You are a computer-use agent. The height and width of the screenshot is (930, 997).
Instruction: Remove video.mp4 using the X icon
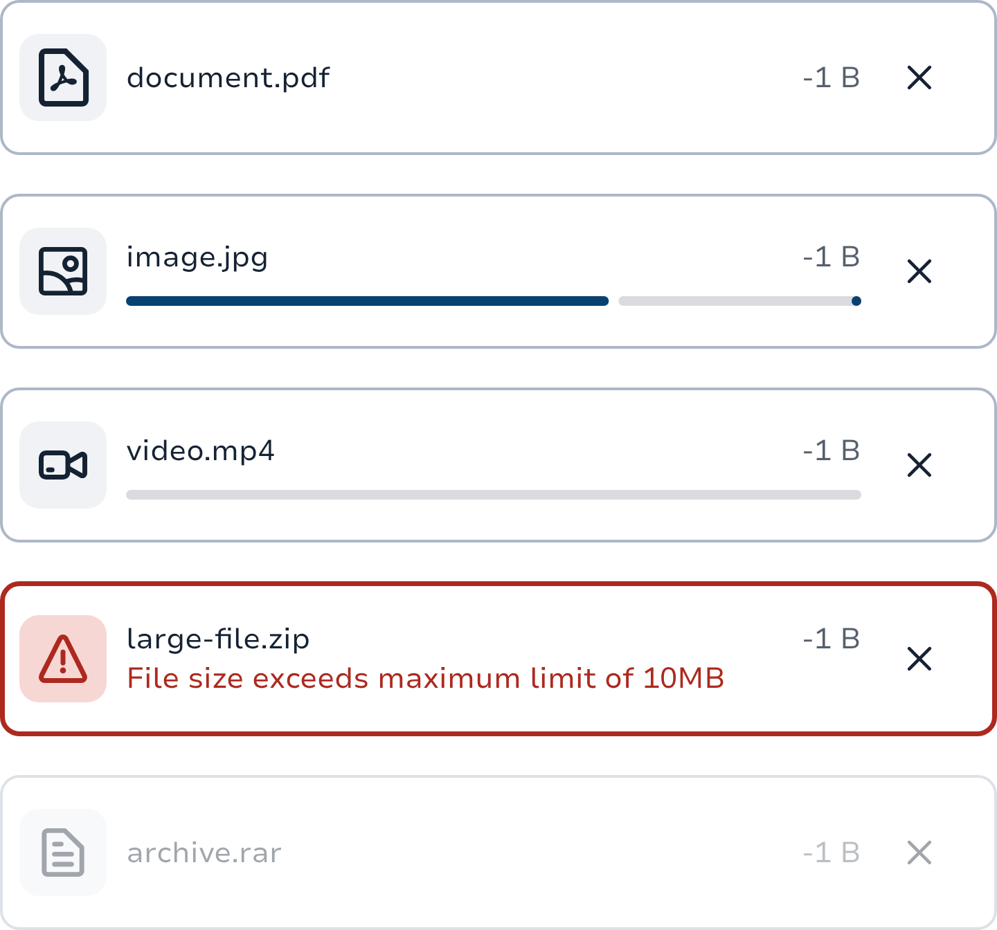coord(919,465)
